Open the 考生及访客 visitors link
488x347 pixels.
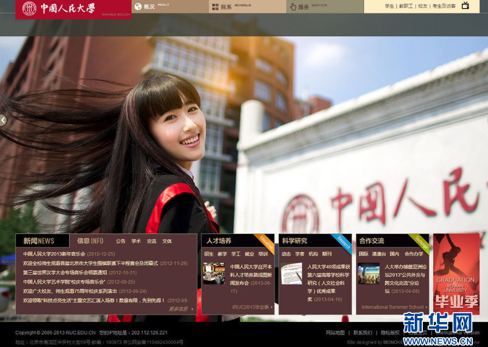coord(444,6)
